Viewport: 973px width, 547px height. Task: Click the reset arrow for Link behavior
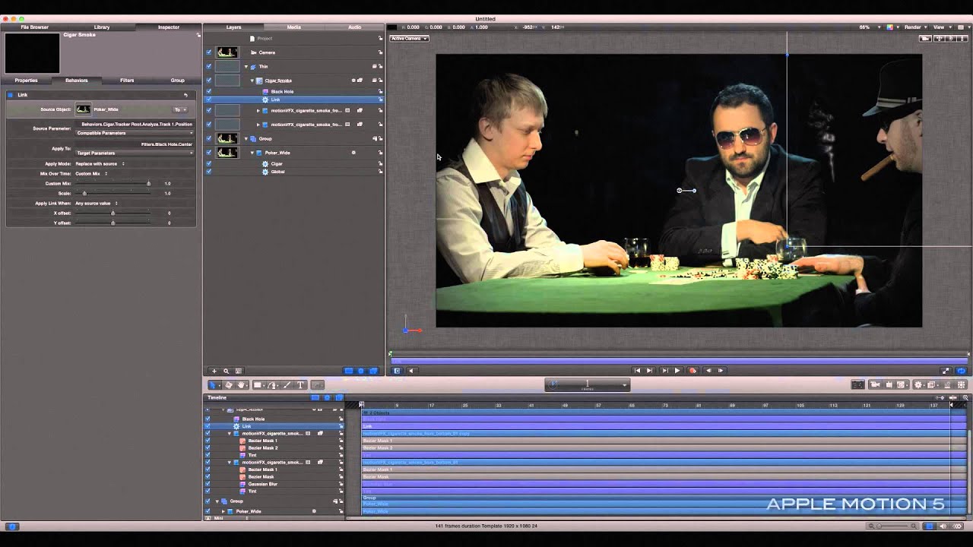pyautogui.click(x=185, y=95)
